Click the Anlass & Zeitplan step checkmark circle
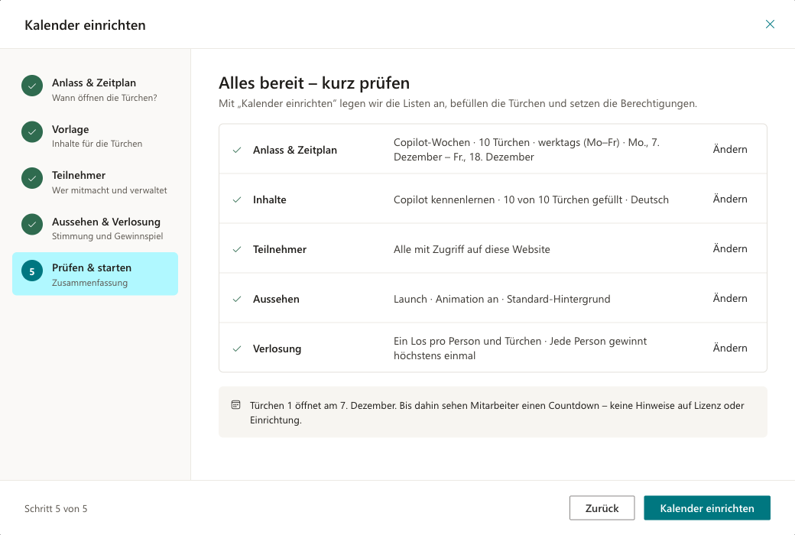Image resolution: width=795 pixels, height=535 pixels. (x=32, y=86)
